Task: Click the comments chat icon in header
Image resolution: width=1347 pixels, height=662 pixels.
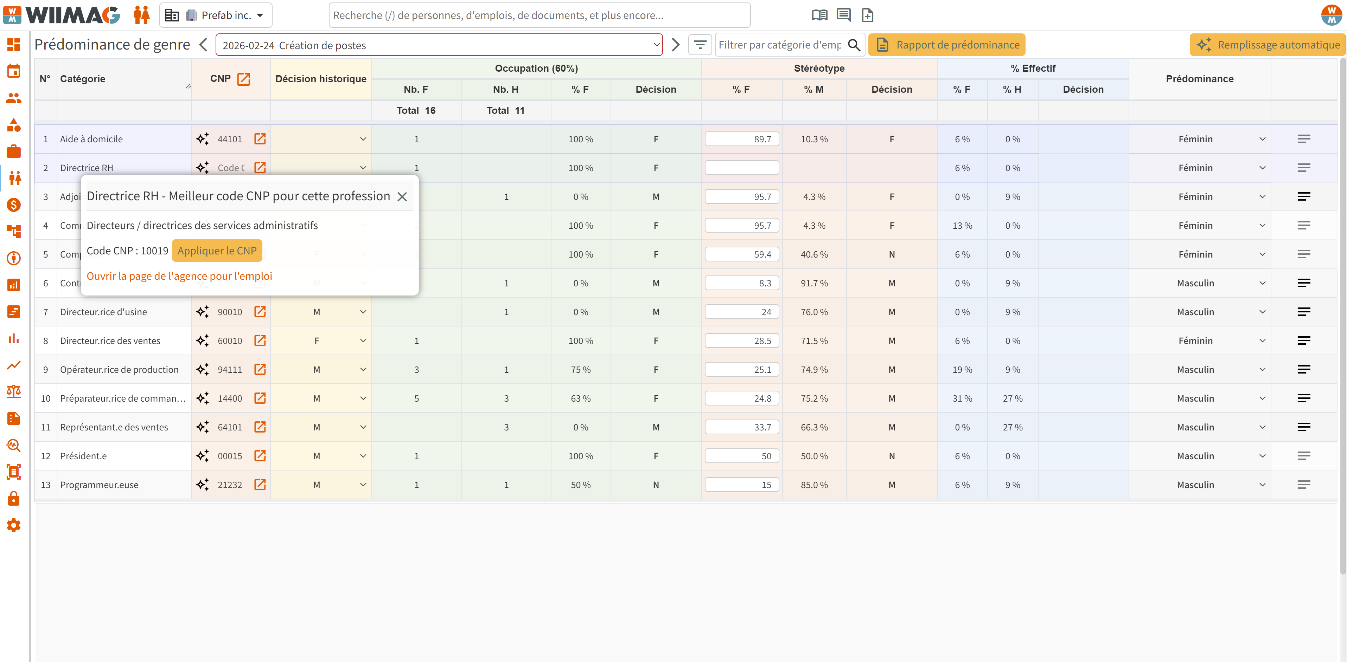Action: pyautogui.click(x=843, y=15)
